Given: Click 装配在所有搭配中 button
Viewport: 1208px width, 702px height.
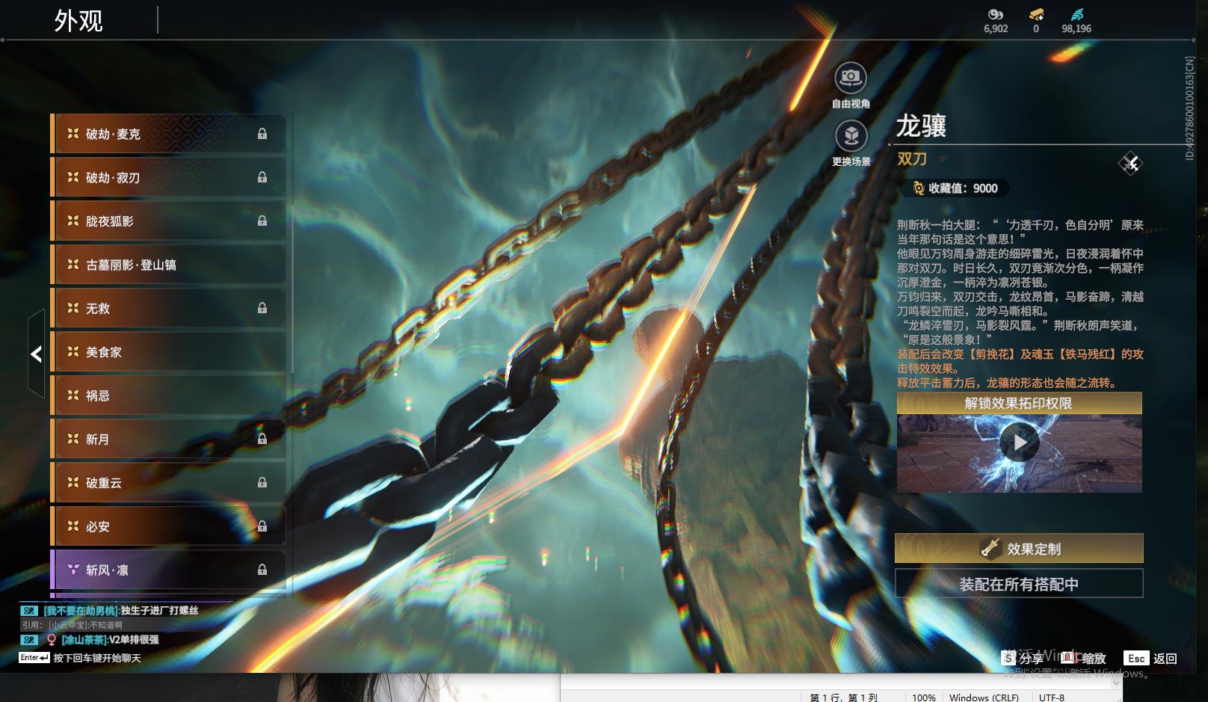Looking at the screenshot, I should click(1019, 584).
